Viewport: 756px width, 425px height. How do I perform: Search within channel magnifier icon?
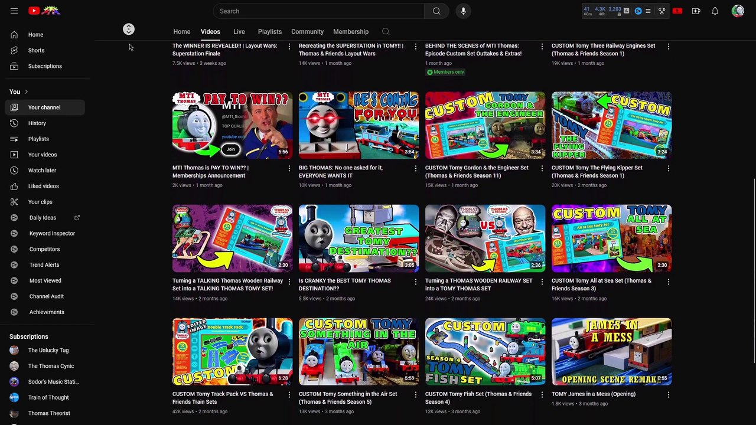[386, 31]
